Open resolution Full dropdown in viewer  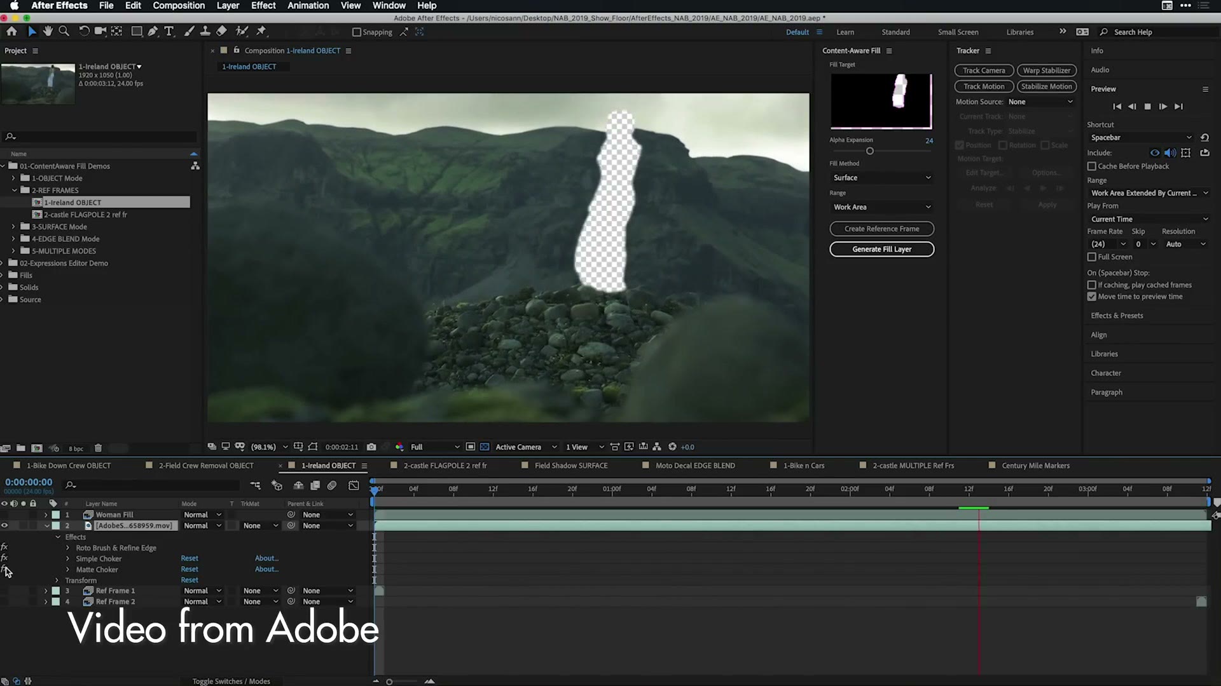point(435,447)
